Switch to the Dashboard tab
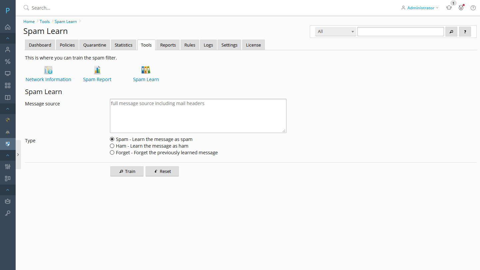Viewport: 480px width, 270px height. [x=40, y=45]
